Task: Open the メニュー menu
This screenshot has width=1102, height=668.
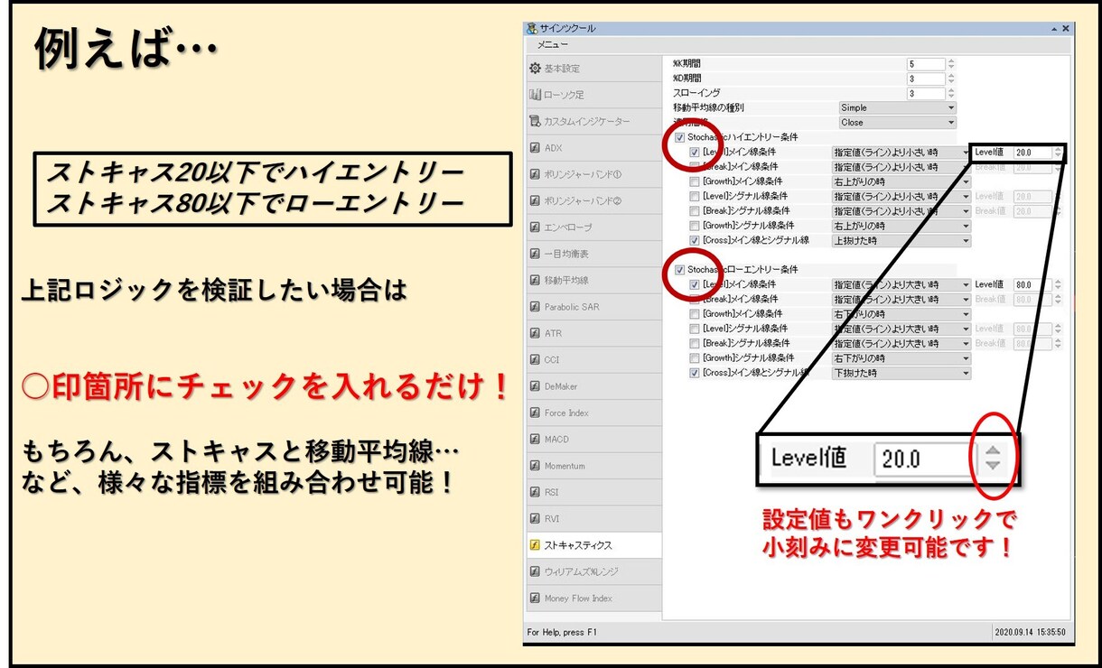Action: pos(553,44)
